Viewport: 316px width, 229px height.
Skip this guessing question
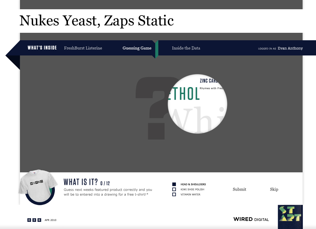coord(274,189)
